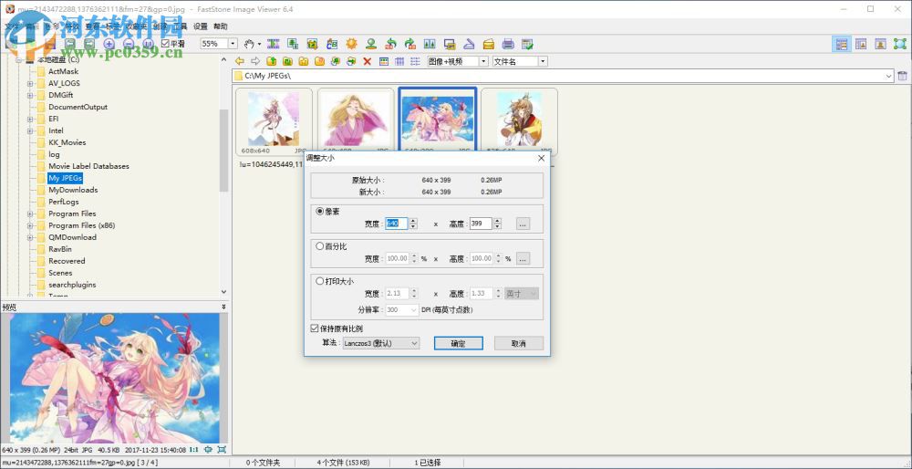The width and height of the screenshot is (912, 469).
Task: Open the 帮助 menu
Action: pyautogui.click(x=221, y=26)
